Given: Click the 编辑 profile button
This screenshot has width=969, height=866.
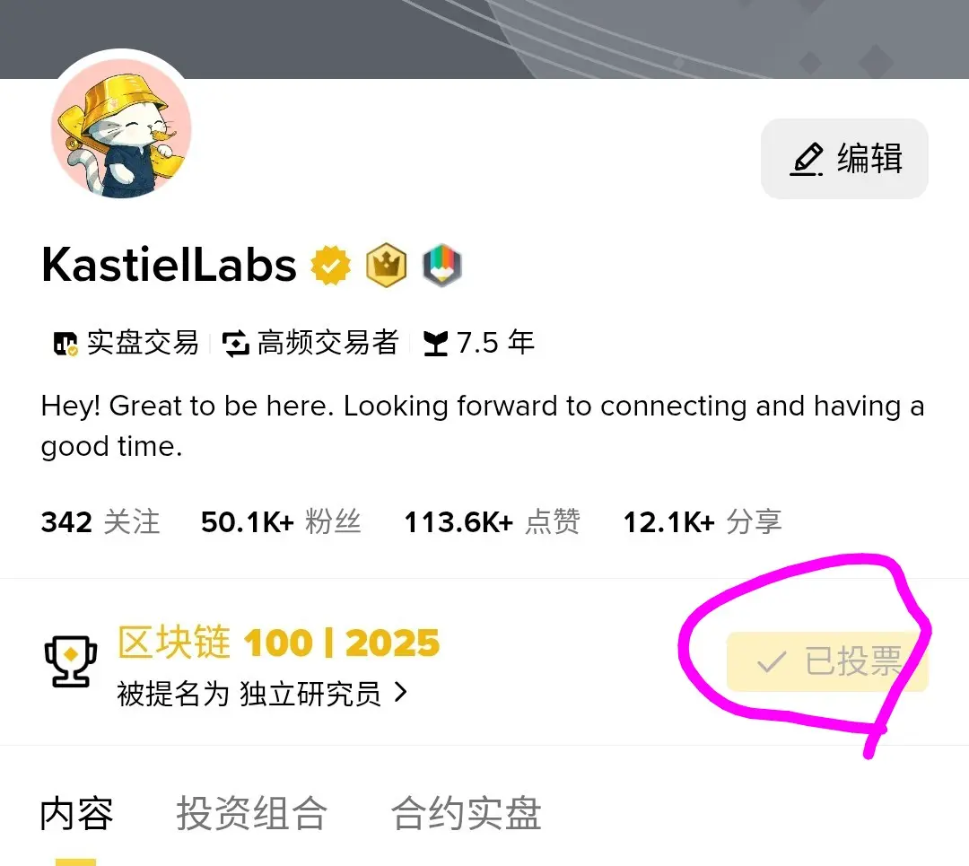Looking at the screenshot, I should coord(844,159).
